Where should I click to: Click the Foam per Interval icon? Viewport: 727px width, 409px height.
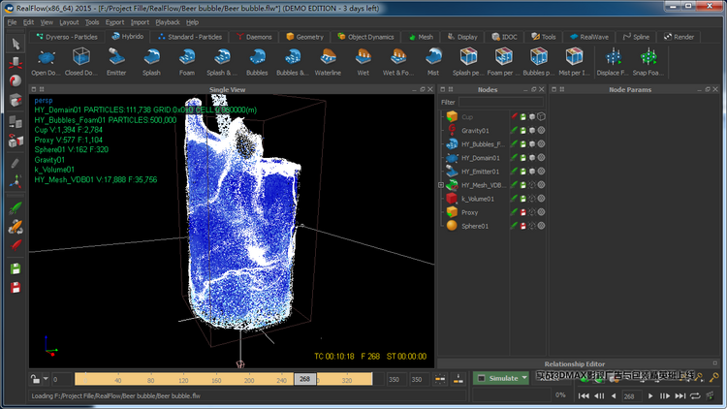pyautogui.click(x=504, y=62)
